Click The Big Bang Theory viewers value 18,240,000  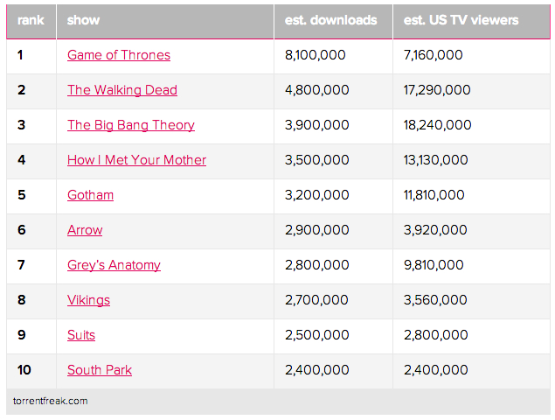pyautogui.click(x=437, y=125)
